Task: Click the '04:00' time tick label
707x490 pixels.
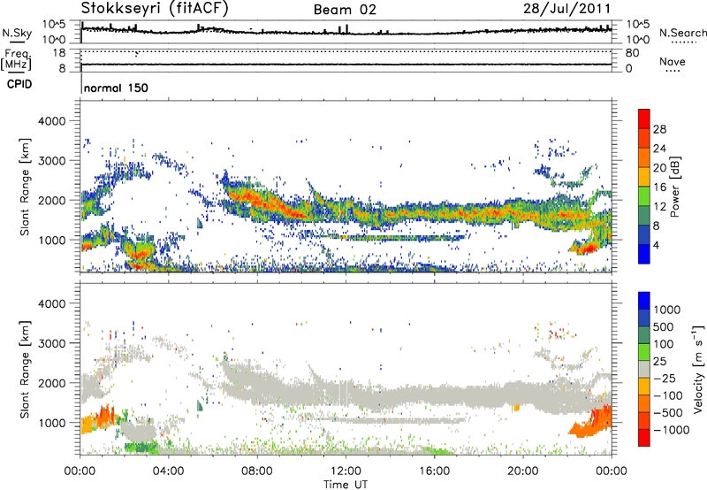Action: (168, 471)
